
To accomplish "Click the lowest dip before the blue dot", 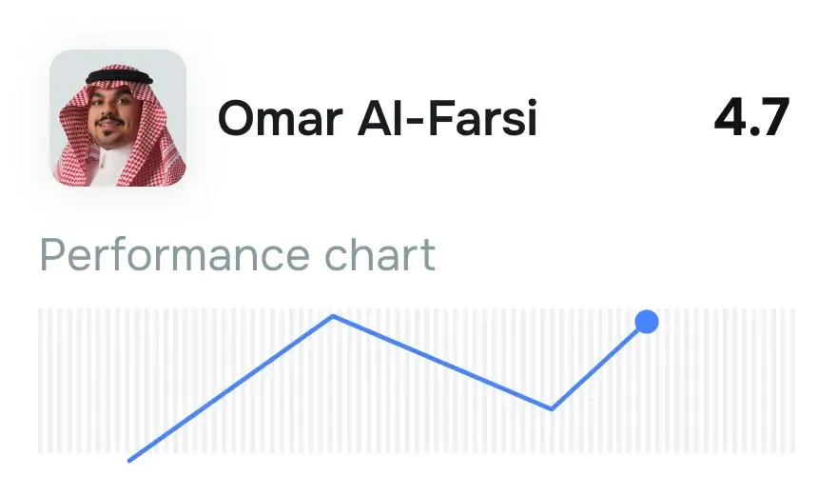I will pos(552,409).
